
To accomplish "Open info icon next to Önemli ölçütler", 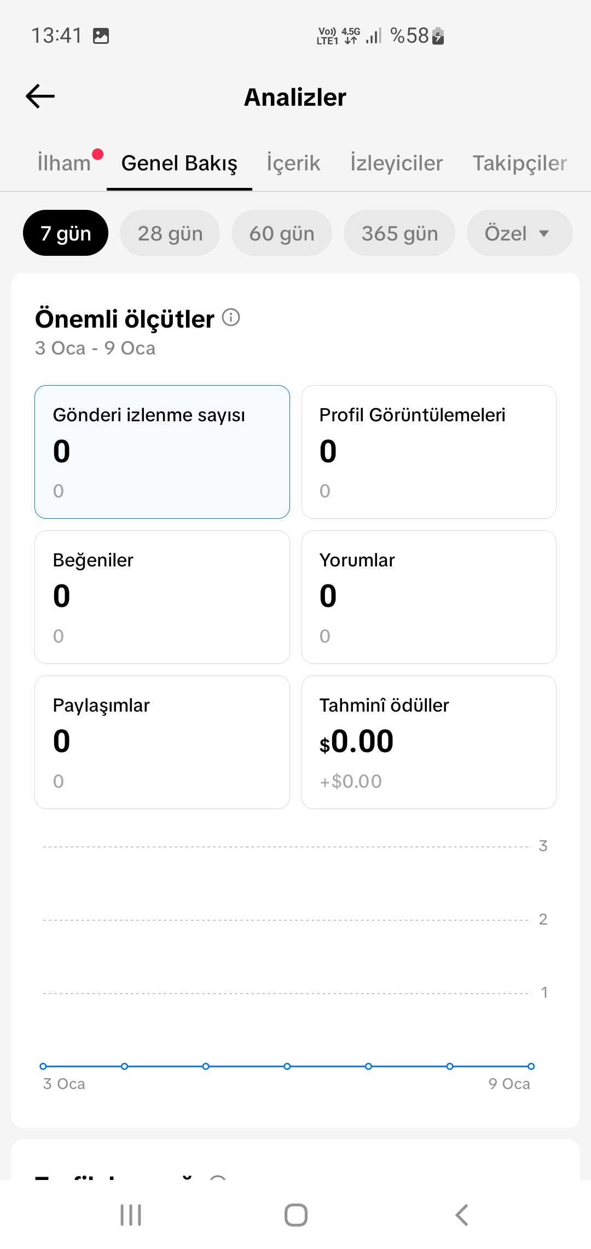I will pyautogui.click(x=231, y=317).
